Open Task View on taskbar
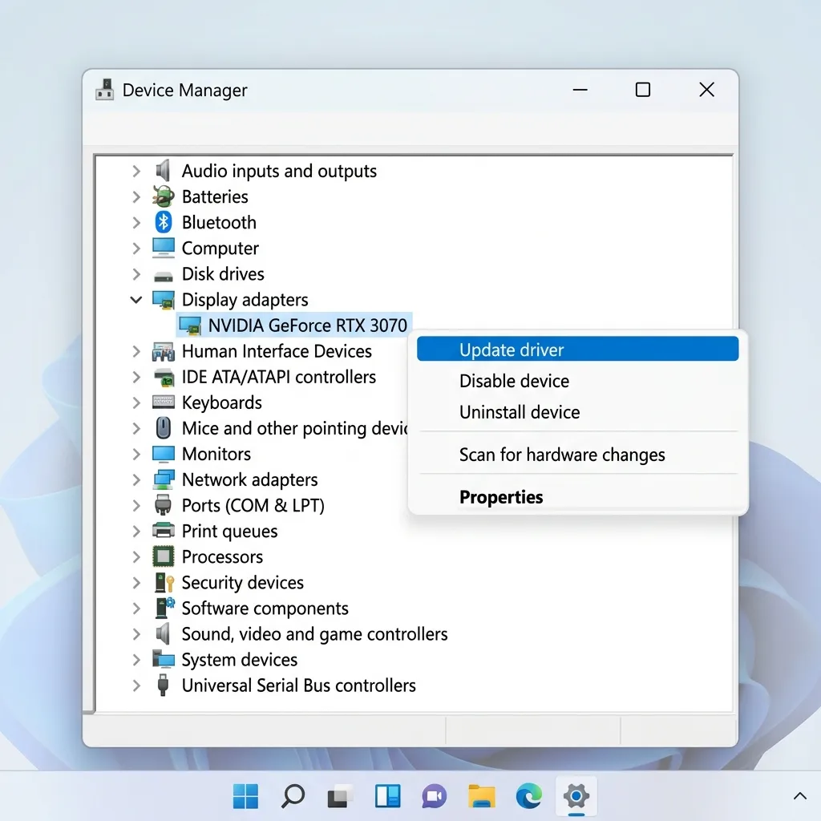The width and height of the screenshot is (821, 821). click(x=339, y=796)
